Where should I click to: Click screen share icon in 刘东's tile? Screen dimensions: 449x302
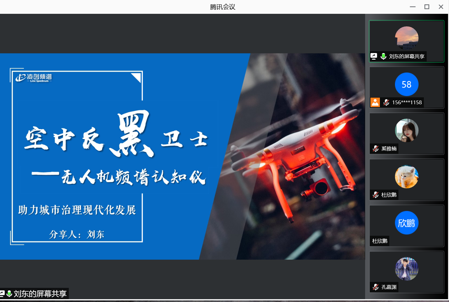pos(374,56)
